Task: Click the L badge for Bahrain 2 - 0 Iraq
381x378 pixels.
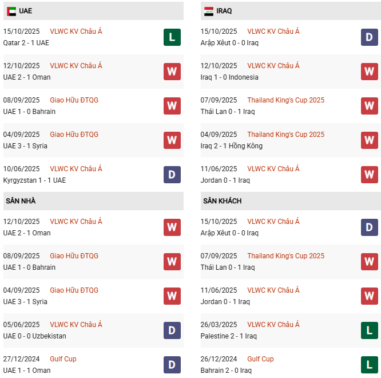Action: [x=370, y=365]
